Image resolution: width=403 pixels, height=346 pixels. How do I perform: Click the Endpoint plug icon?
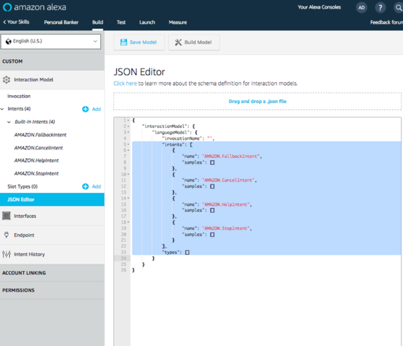click(6, 235)
